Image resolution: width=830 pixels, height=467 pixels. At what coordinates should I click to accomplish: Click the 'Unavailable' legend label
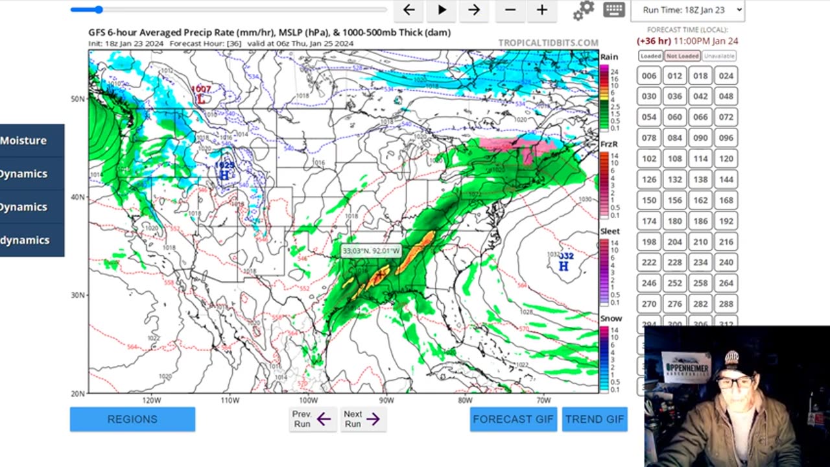click(x=719, y=56)
